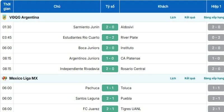Viewport: 224px width, 112px height.
Task: Select the Santos Laguna team name
Action: (x=87, y=98)
